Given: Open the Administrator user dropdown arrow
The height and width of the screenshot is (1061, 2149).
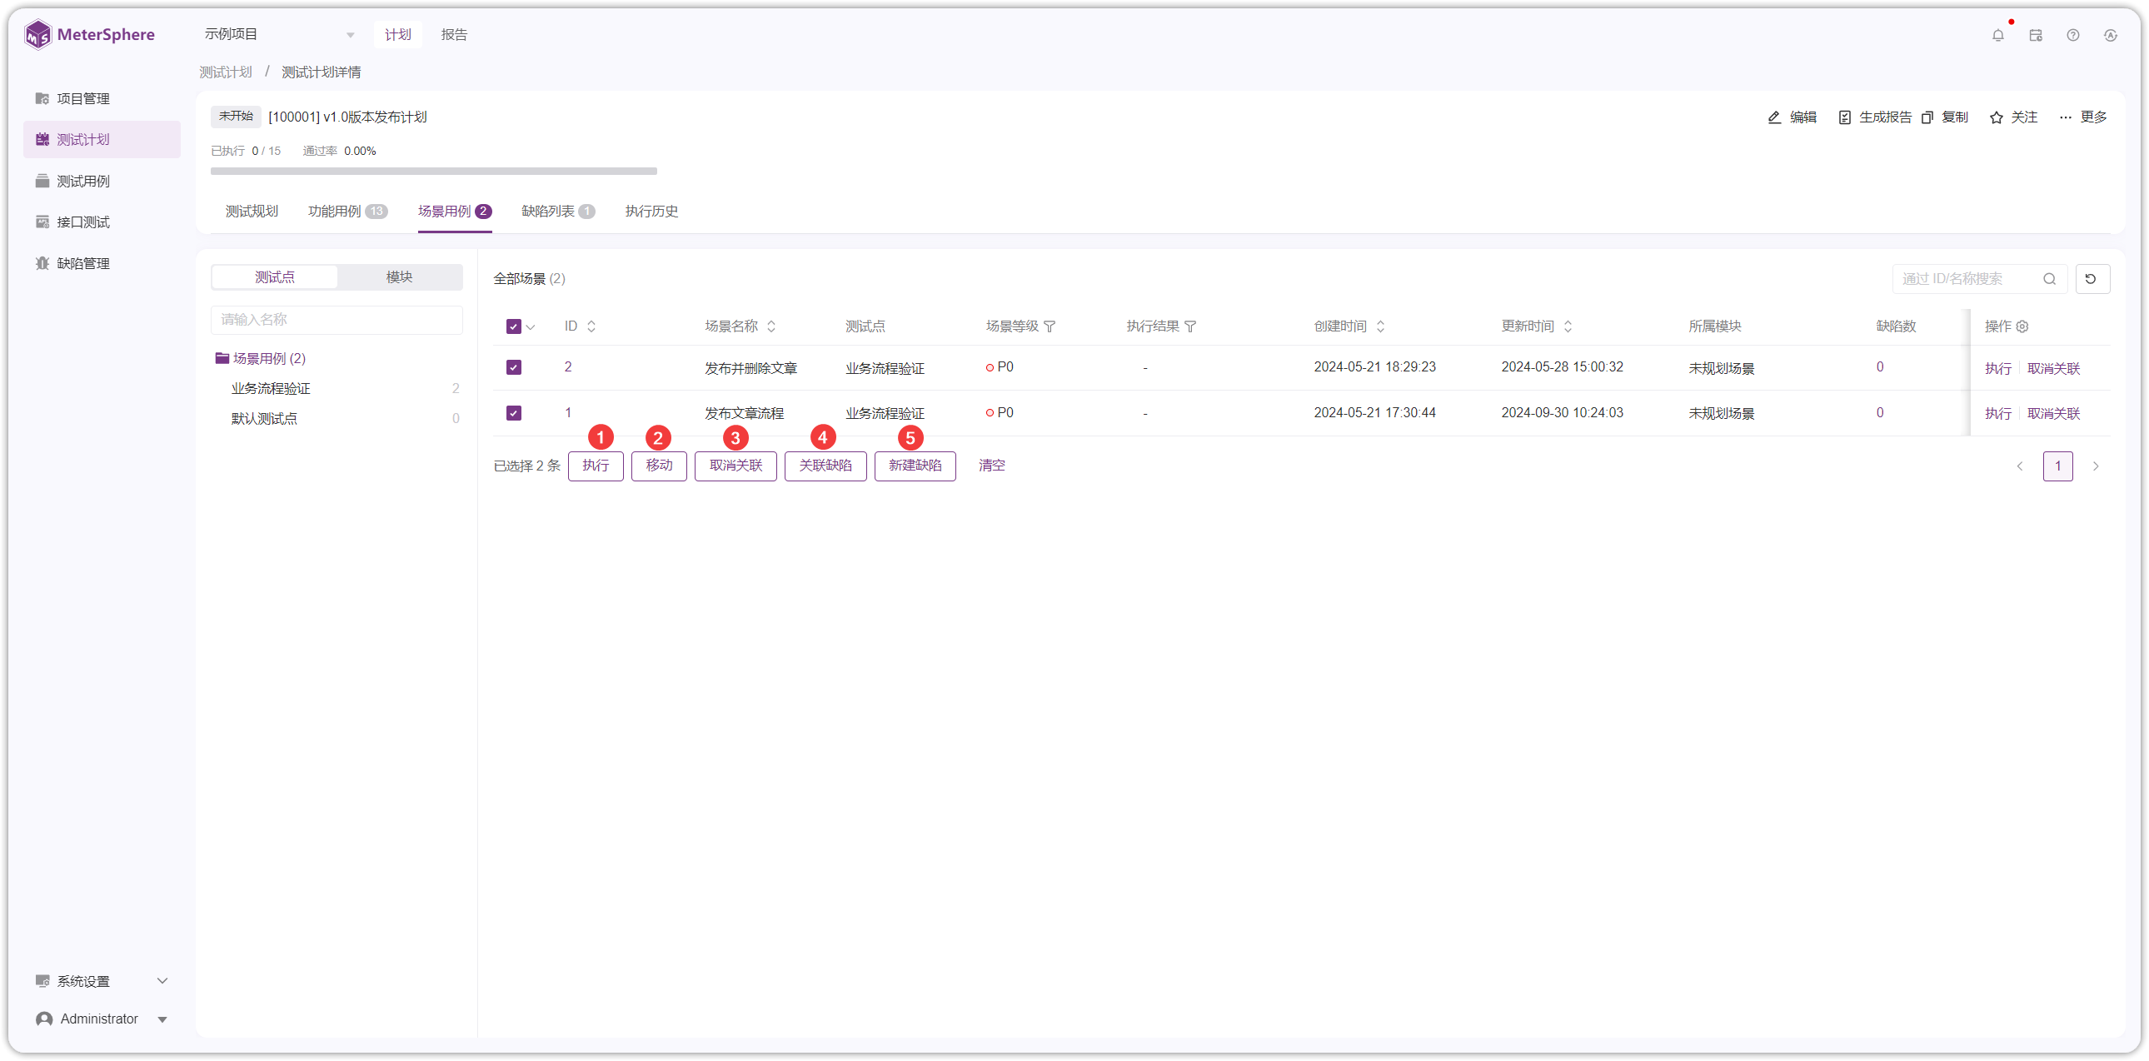Looking at the screenshot, I should 162,1019.
